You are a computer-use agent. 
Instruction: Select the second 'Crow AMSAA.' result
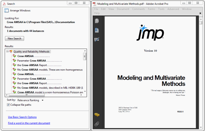(x=34, y=74)
